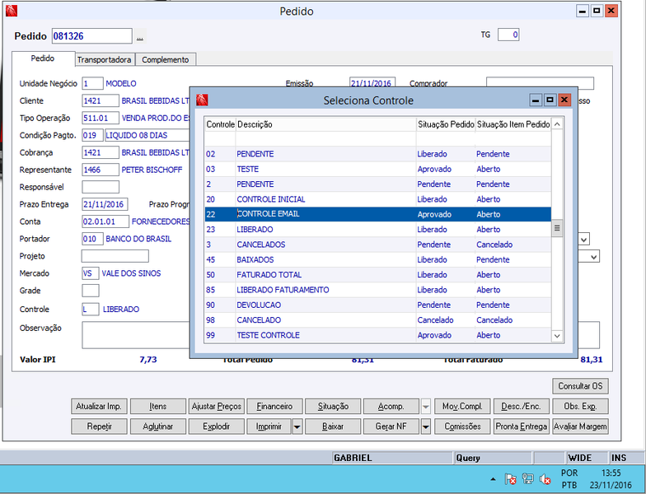
Task: Switch to the Transportadora tab
Action: (104, 59)
